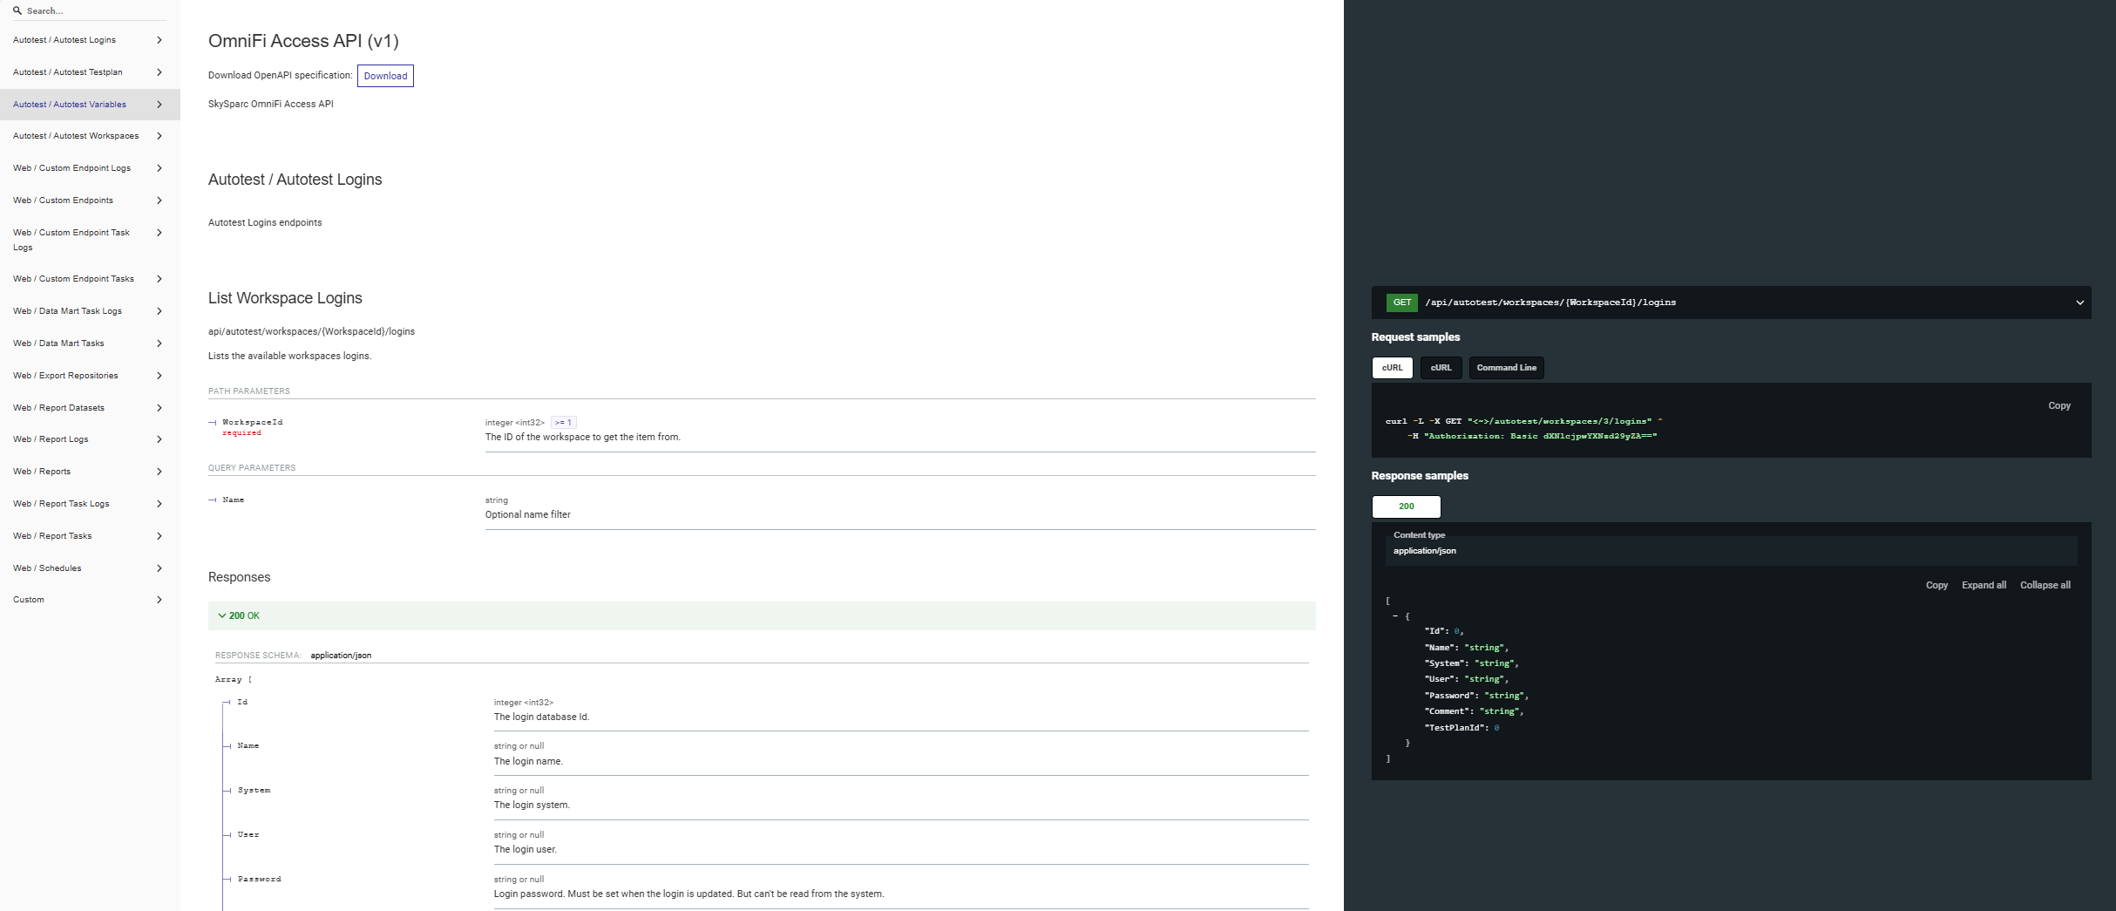Select the first cURL request sample tab

coord(1393,368)
